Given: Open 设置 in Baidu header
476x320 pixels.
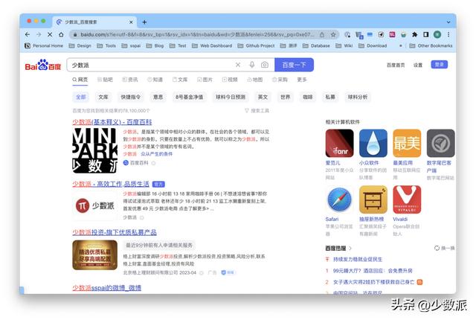Looking at the screenshot, I should tap(418, 65).
